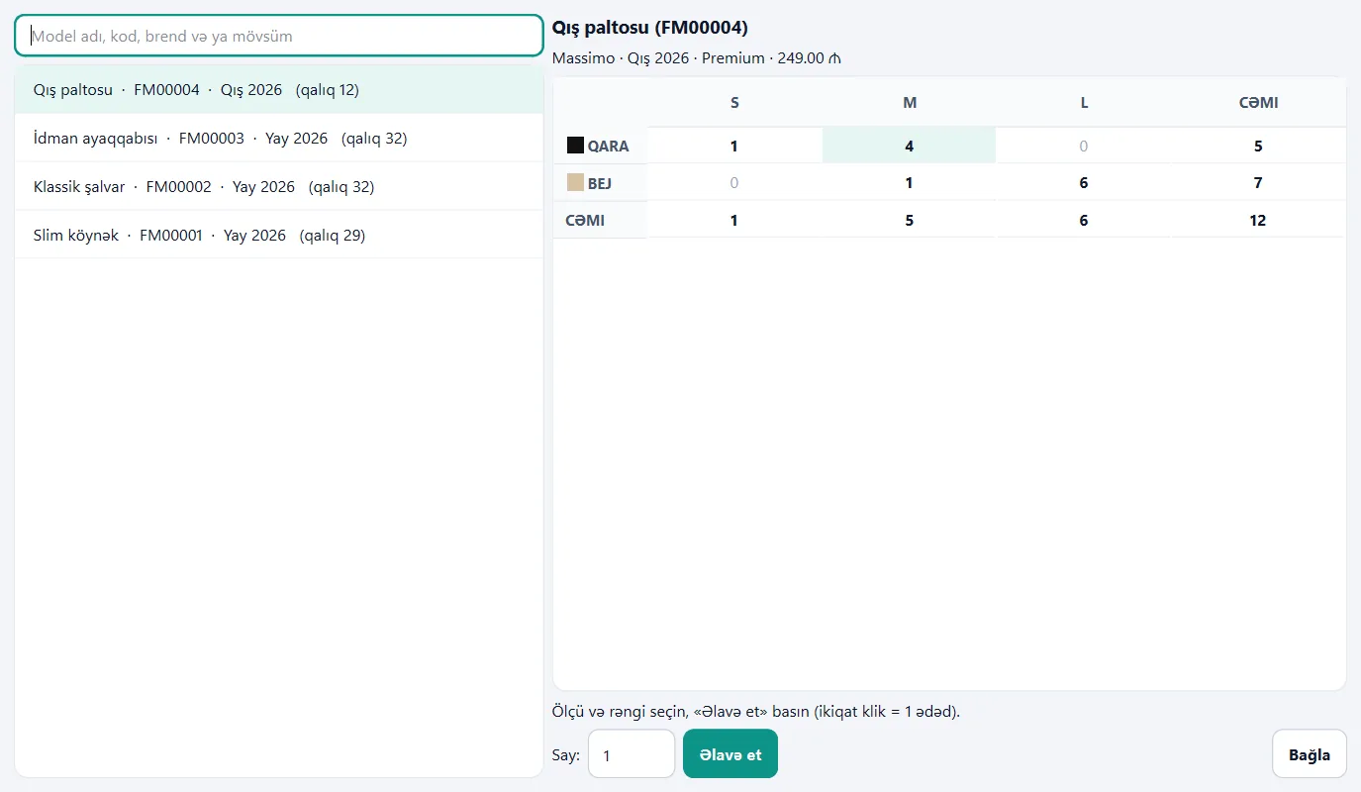Select Qış paltosu FM00004 in the list
Viewport: 1361px width, 792px height.
point(279,90)
